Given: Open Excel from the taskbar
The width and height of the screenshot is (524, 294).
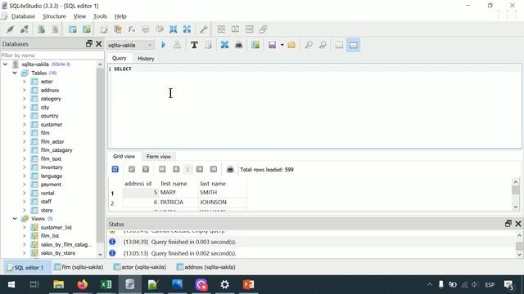Looking at the screenshot, I should point(106,284).
